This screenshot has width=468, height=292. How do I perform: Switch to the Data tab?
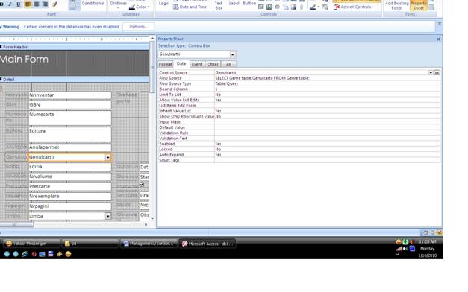click(x=181, y=63)
